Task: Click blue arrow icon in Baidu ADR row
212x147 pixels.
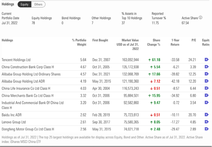Action: 207,115
